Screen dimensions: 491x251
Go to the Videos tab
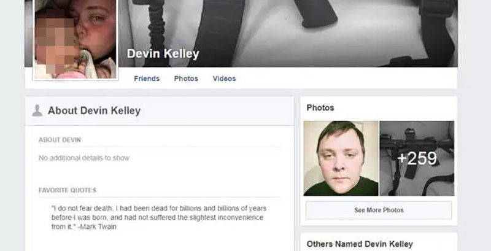coord(224,79)
